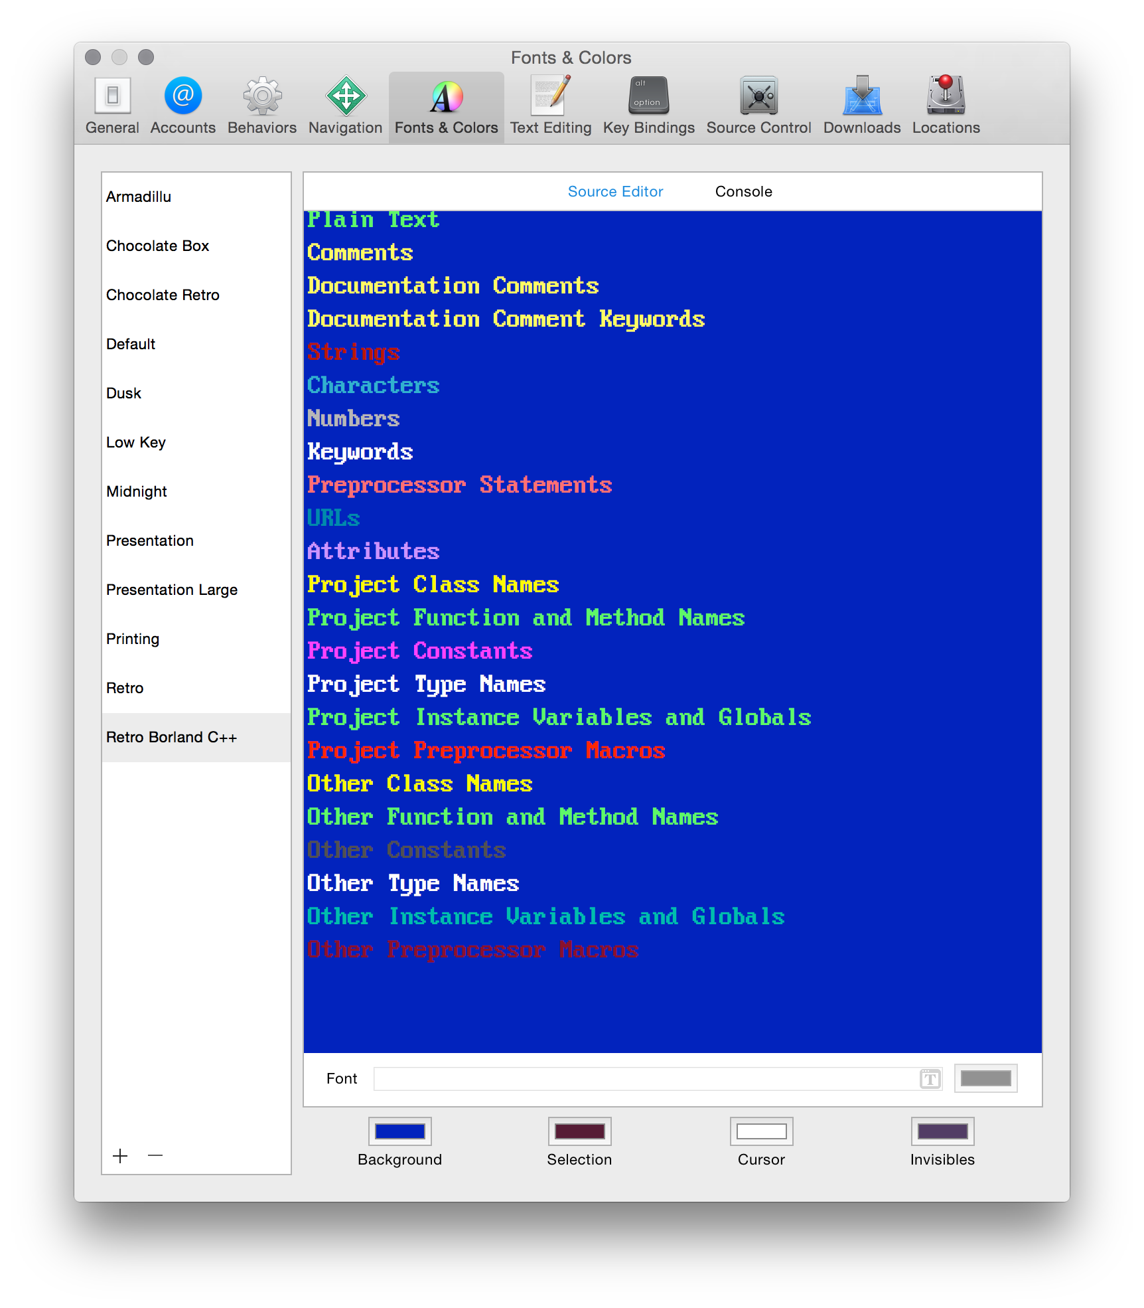Select the Default theme
The width and height of the screenshot is (1144, 1308).
[196, 344]
